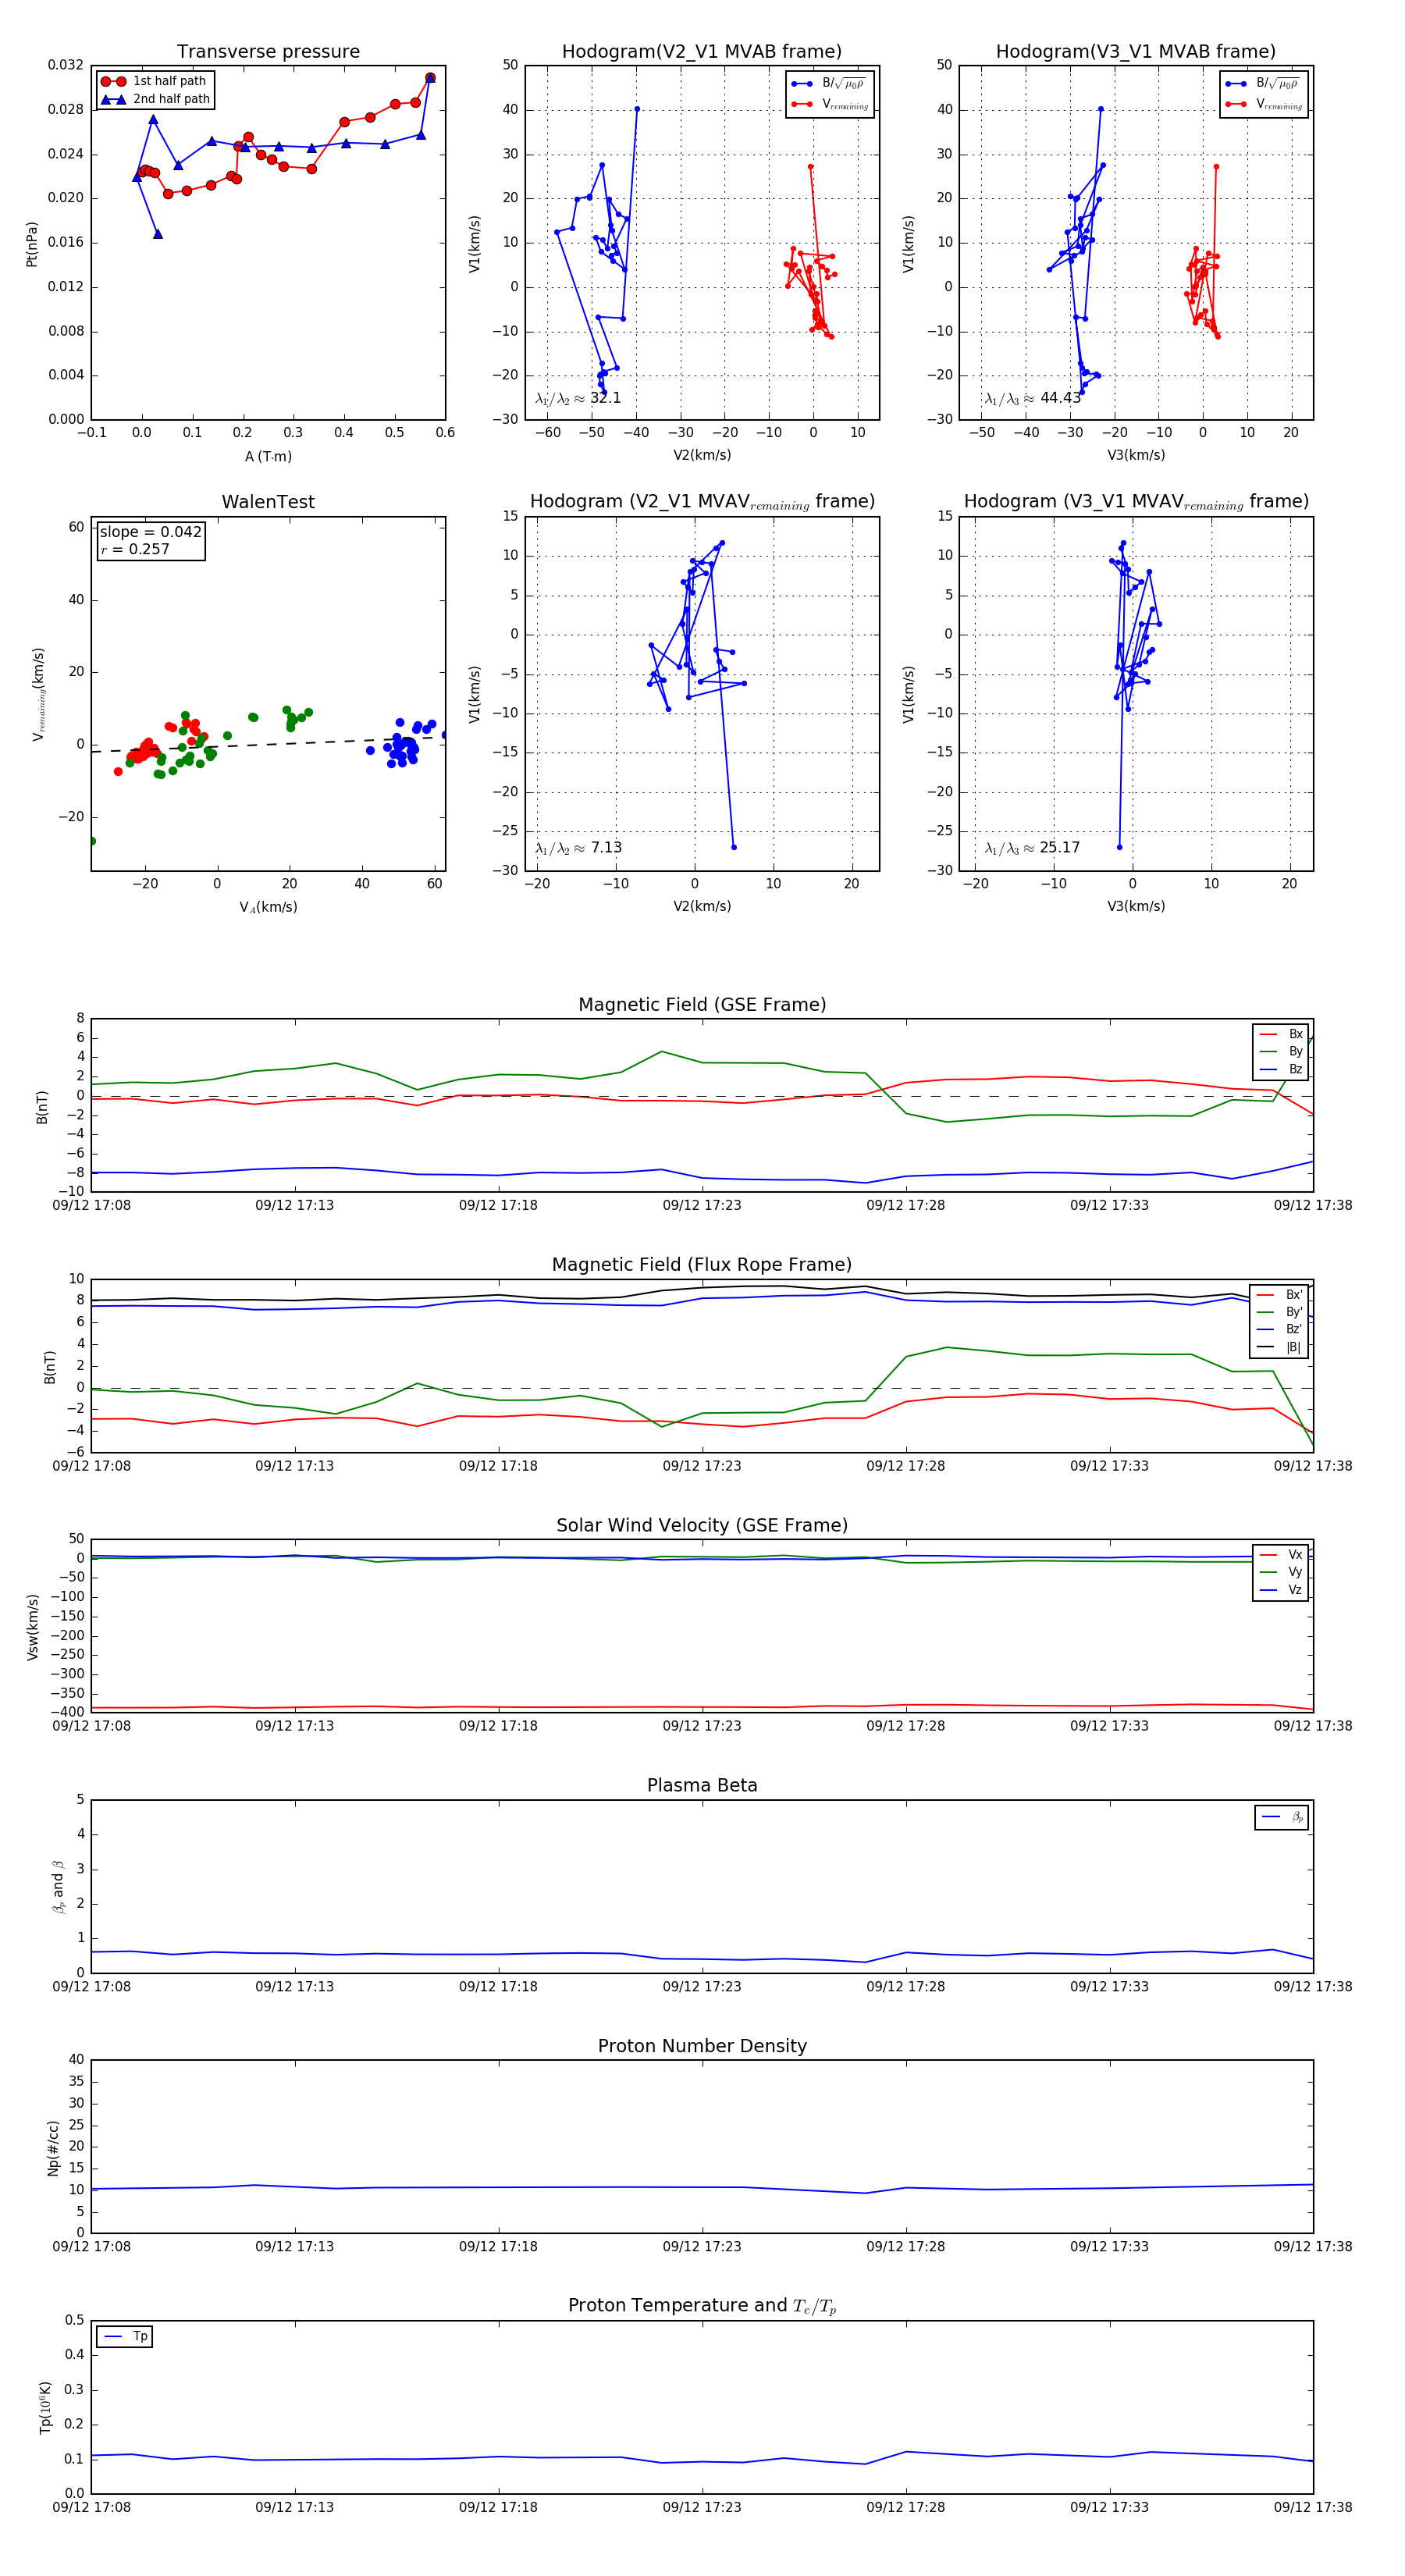This screenshot has height=2576, width=1405.
Task: Click the 'Proton Temperature and Te/Tp' title
Action: tap(702, 2306)
